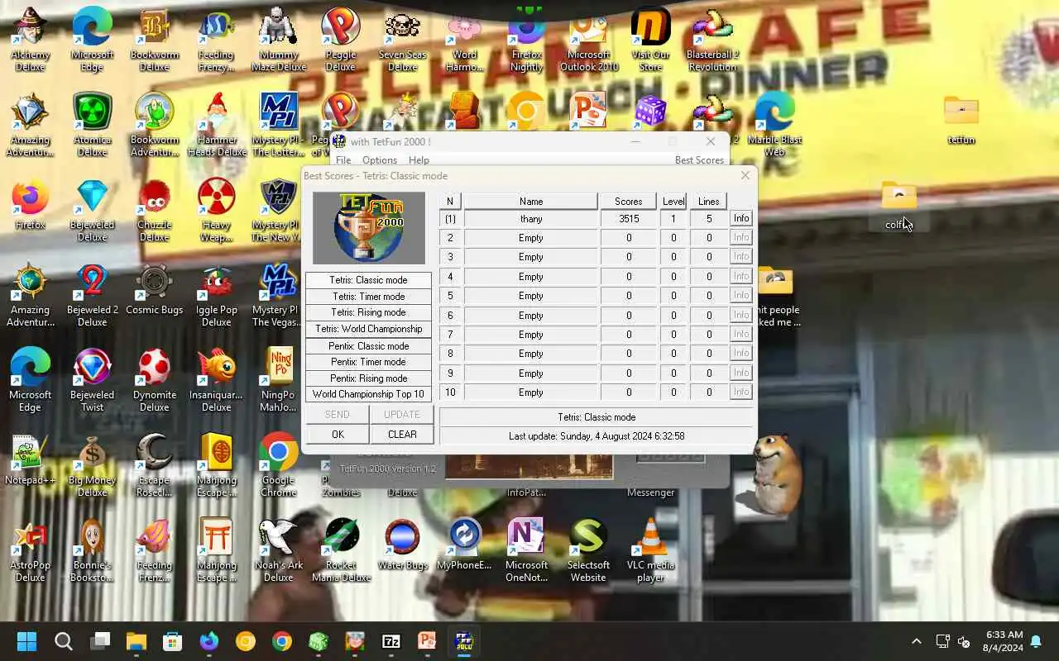1059x661 pixels.
Task: Click the TetFun 2000 trophy logo image
Action: pos(369,228)
